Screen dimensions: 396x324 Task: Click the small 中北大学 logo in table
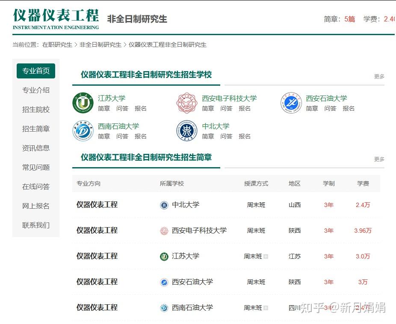(x=164, y=205)
